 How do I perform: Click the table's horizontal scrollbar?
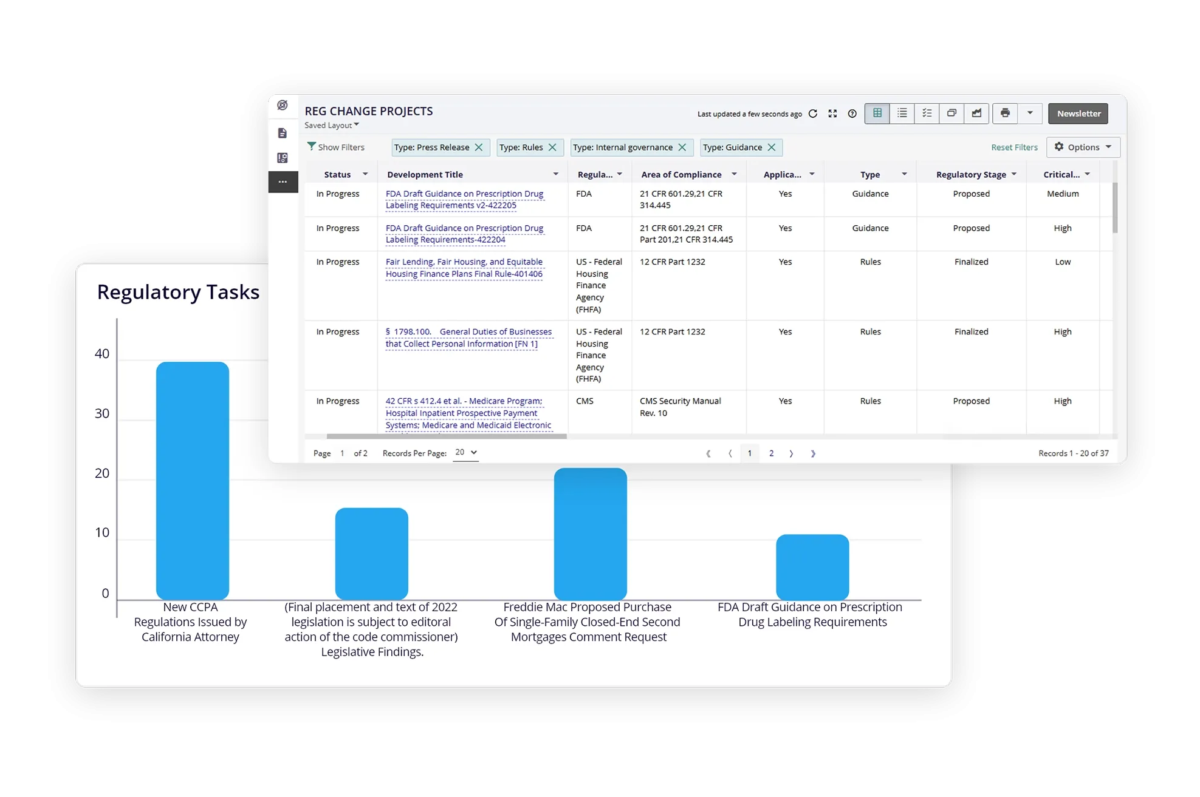coord(447,436)
